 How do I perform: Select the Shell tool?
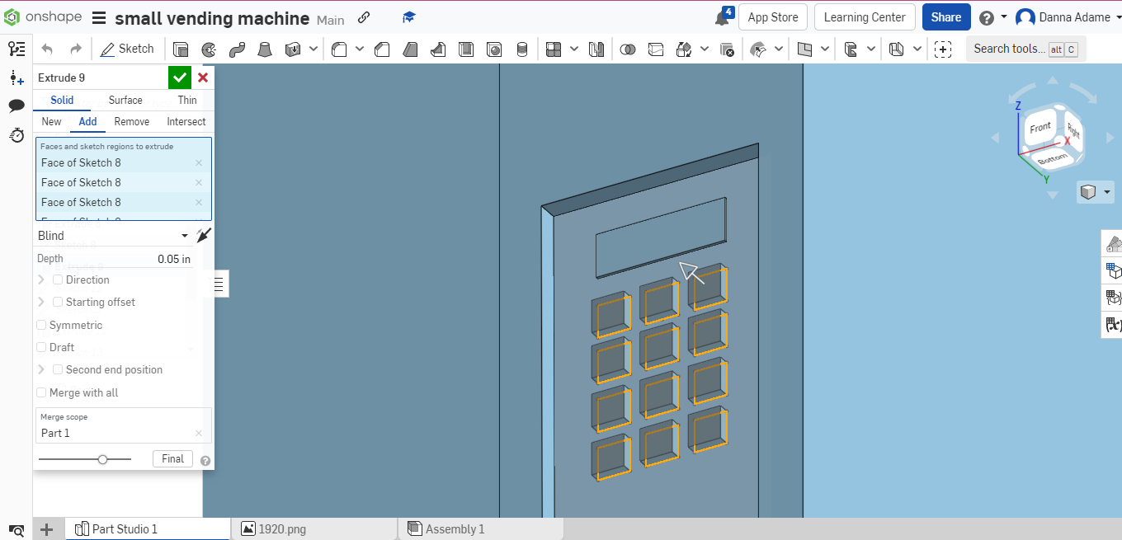tap(466, 49)
